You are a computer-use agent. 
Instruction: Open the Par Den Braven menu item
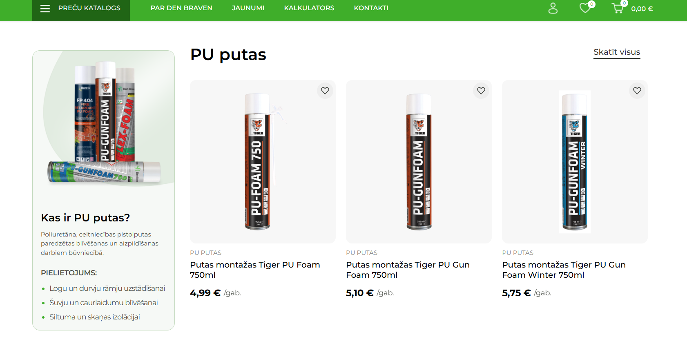tap(181, 8)
